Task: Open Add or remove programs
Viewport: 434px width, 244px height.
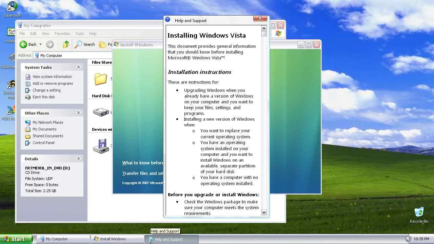Action: coord(53,83)
